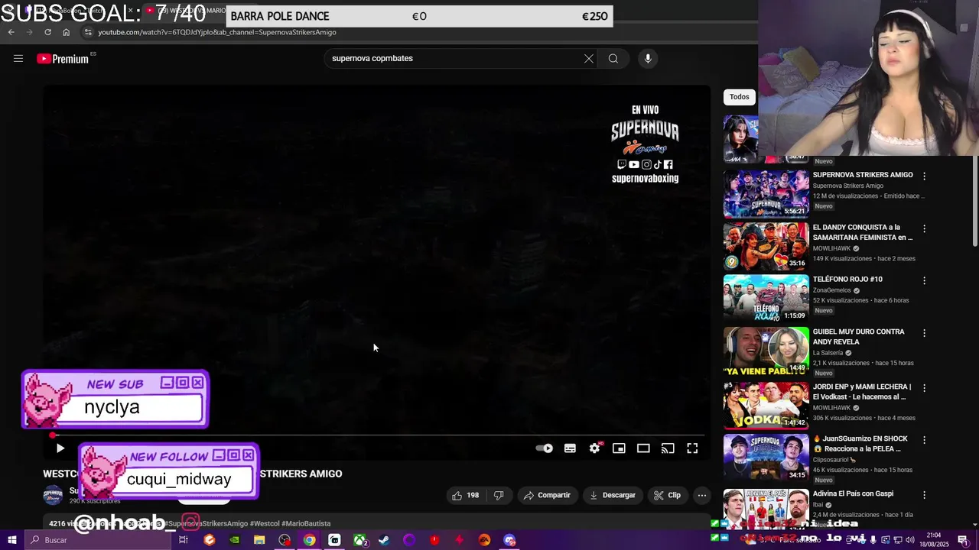Open Windows notification center icon
This screenshot has width=979, height=550.
click(x=963, y=540)
